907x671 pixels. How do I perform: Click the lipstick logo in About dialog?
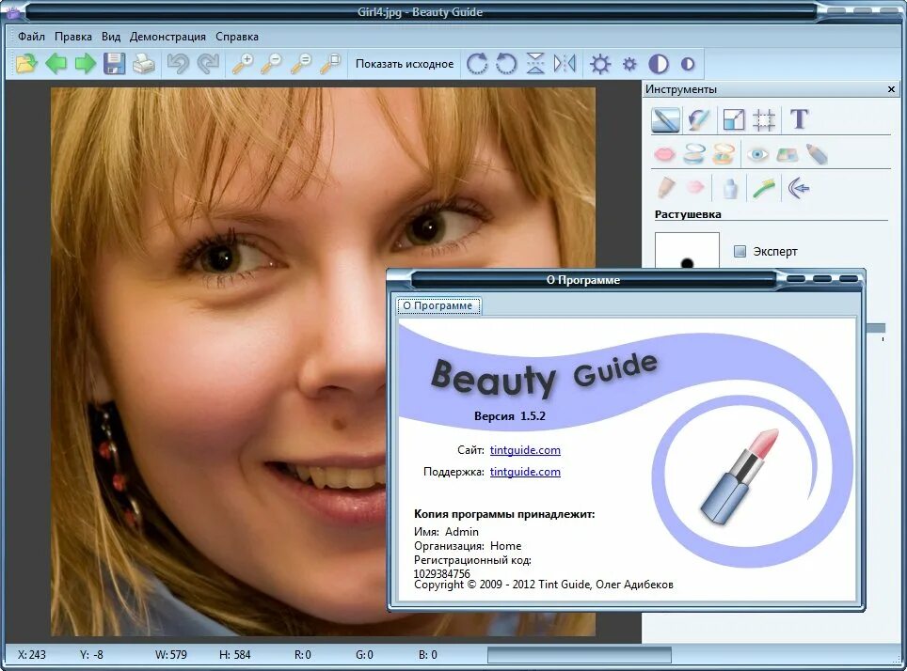pyautogui.click(x=740, y=476)
